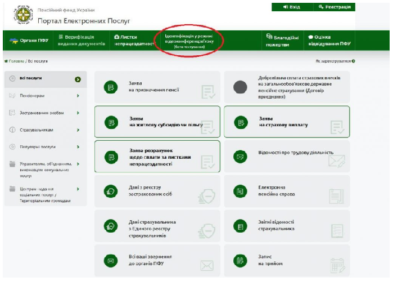Screen dimensions: 393x281
Task: Expand Застрахованим особам sidebar category
Action: (78, 113)
